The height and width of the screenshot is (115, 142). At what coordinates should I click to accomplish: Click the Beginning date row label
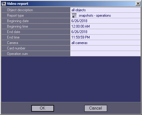[36, 21]
